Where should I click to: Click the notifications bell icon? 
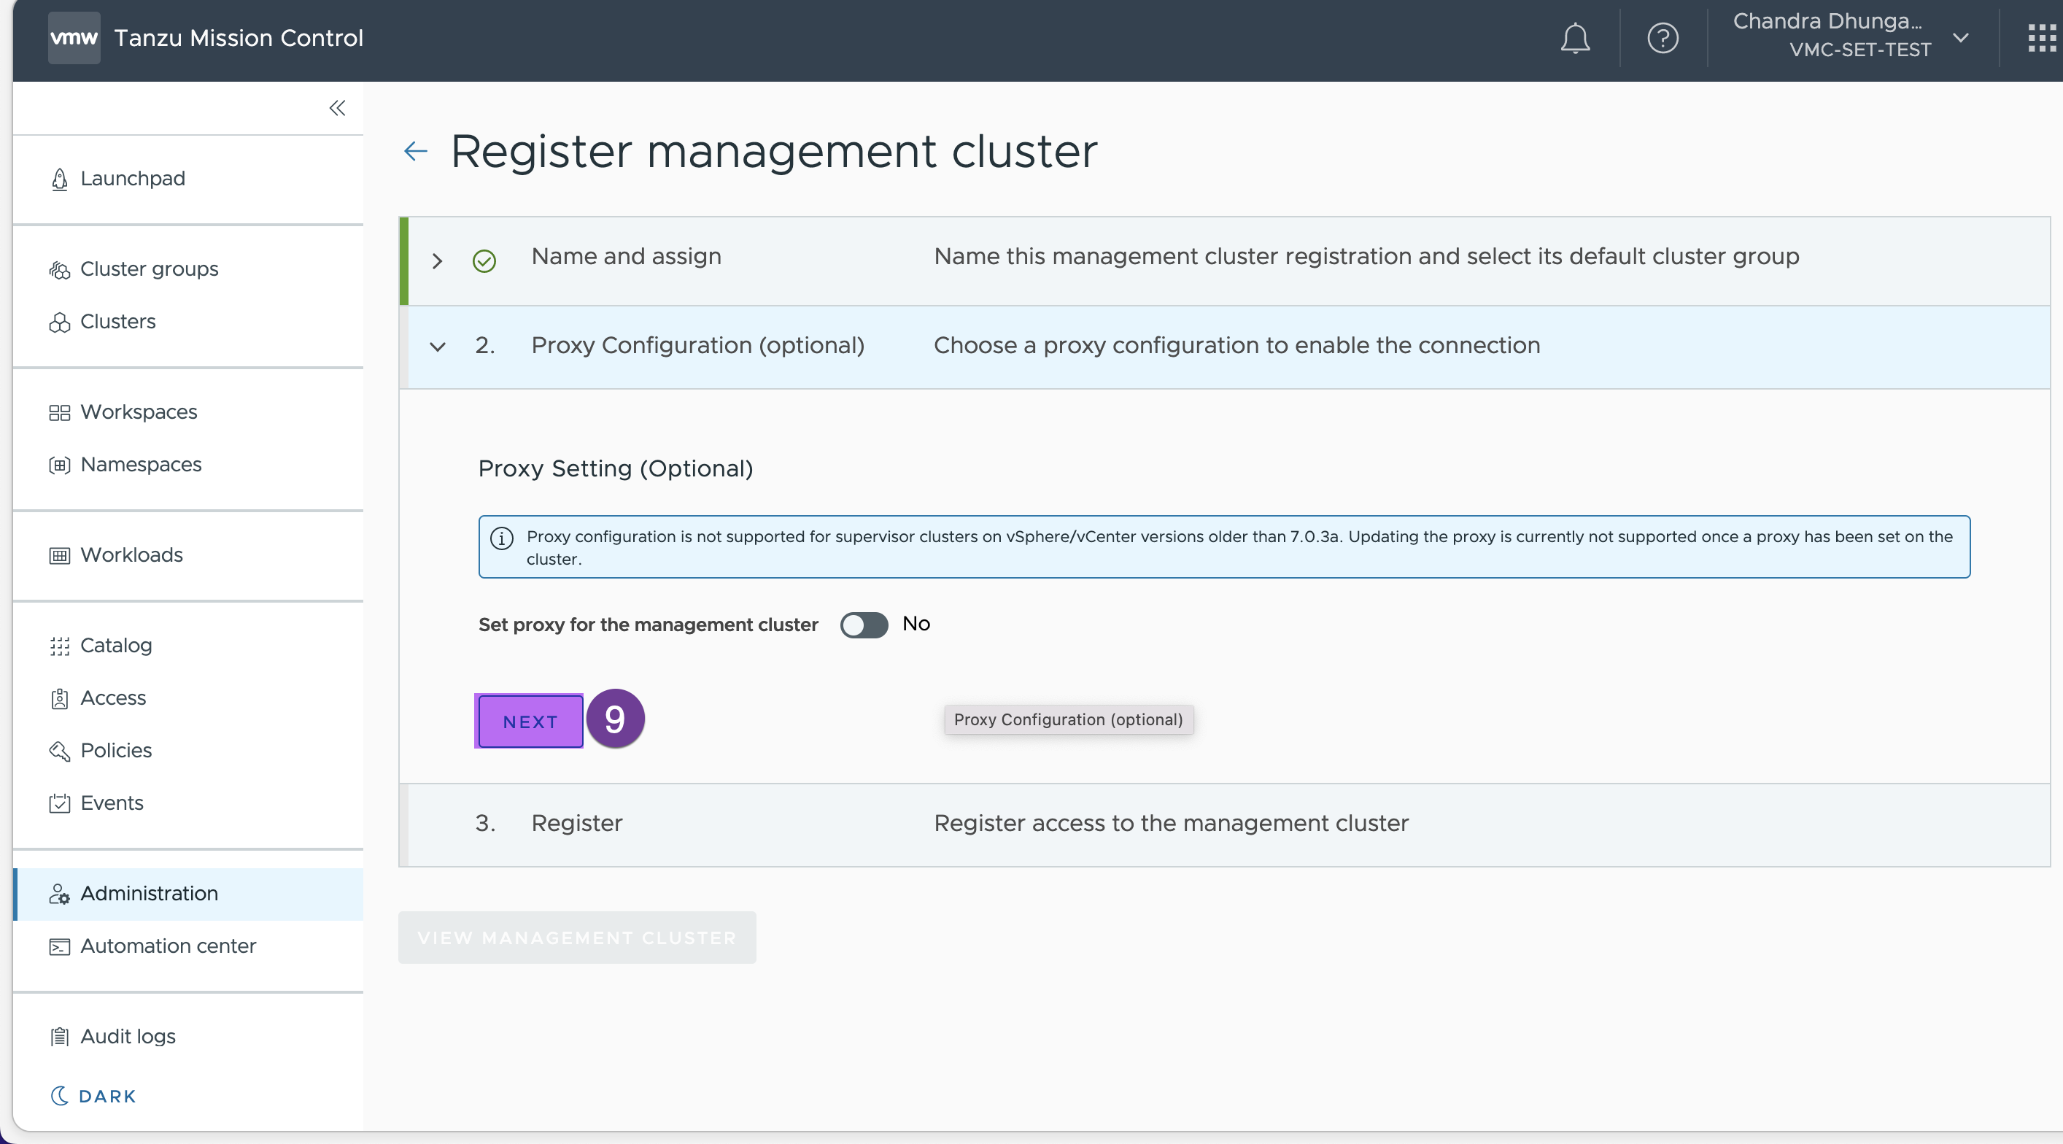point(1576,38)
